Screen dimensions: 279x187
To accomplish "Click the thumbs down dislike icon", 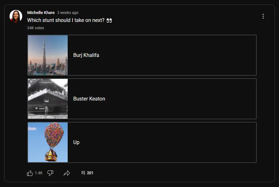I will coord(50,173).
